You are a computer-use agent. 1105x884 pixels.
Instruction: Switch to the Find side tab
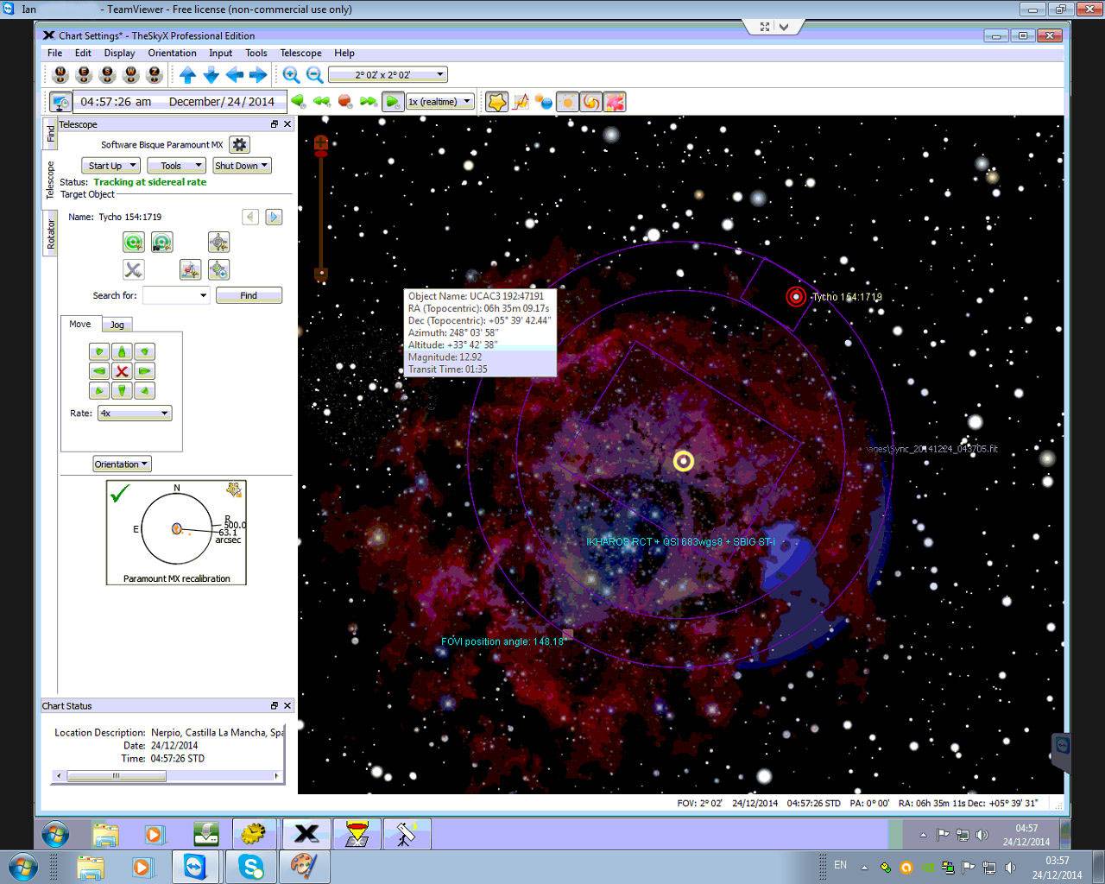(x=50, y=132)
